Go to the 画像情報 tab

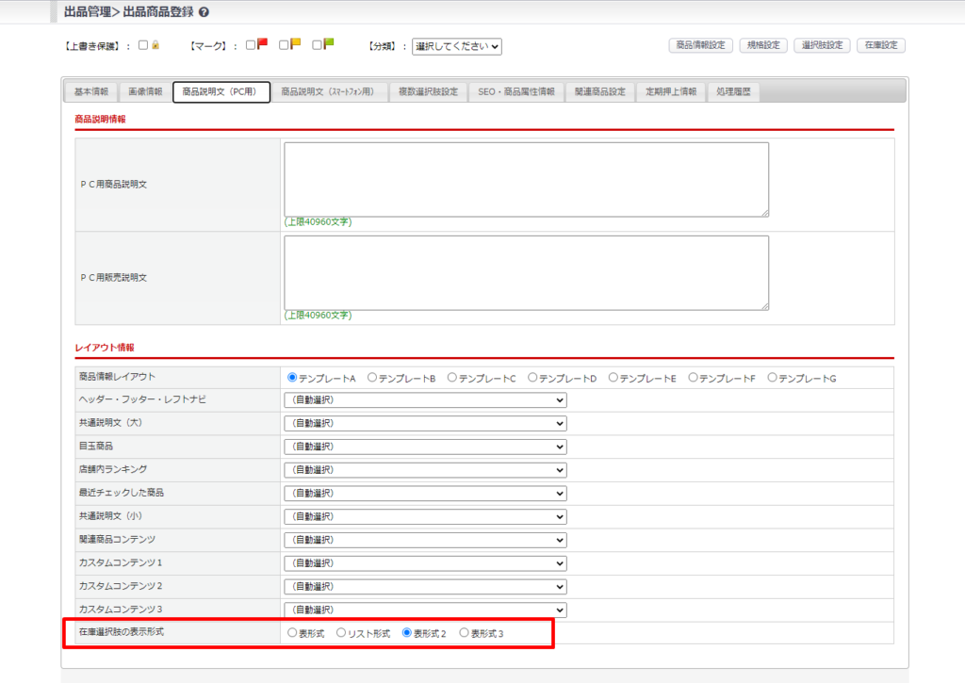point(145,92)
